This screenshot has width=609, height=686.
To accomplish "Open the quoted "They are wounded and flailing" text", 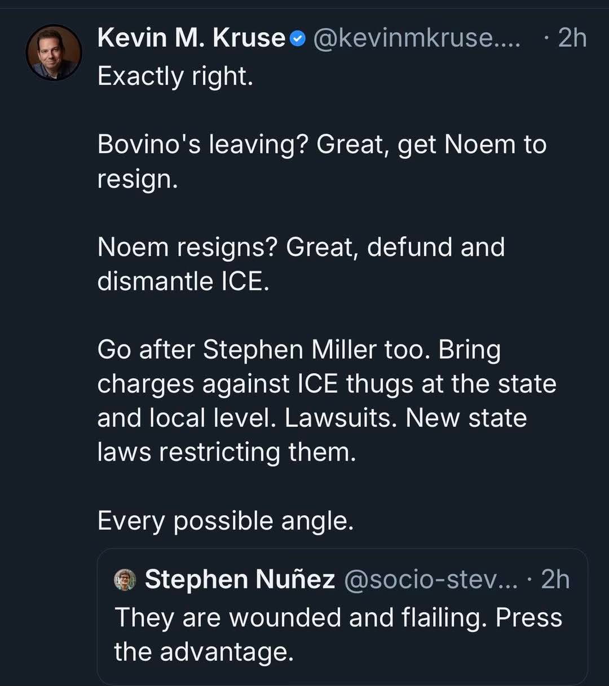I will [338, 617].
